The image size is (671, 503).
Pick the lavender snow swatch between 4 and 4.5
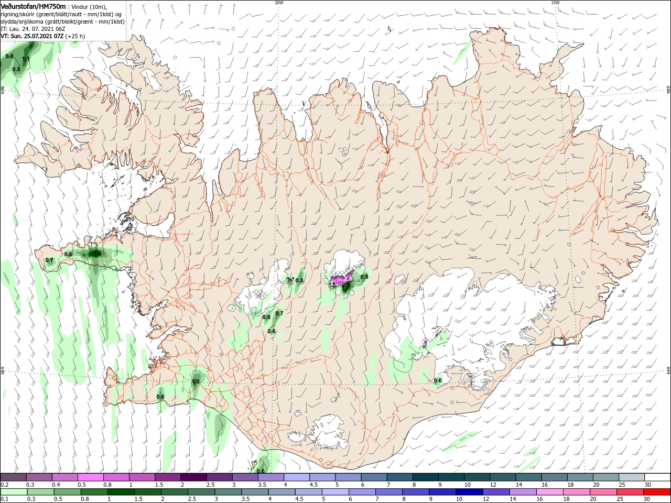pos(297,477)
